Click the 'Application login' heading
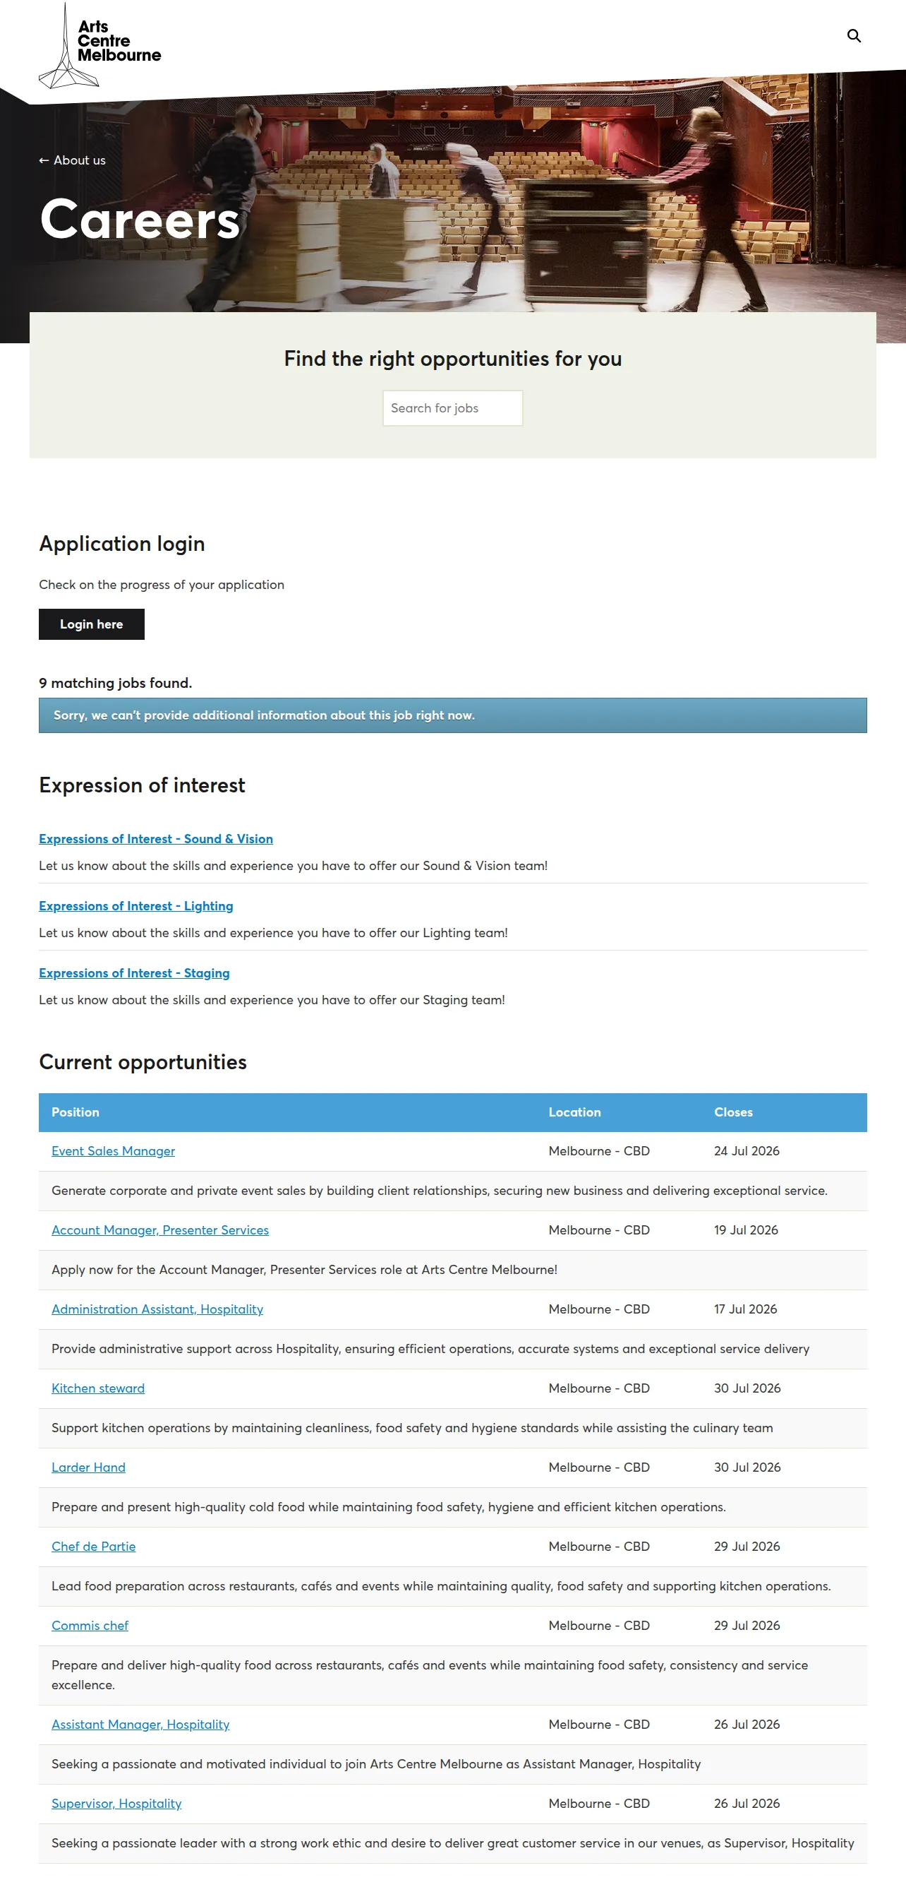The height and width of the screenshot is (1899, 906). tap(122, 543)
